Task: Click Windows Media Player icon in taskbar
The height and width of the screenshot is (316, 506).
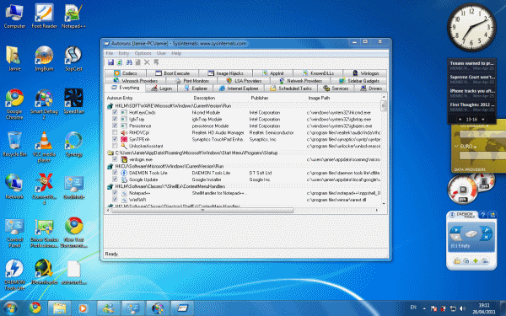Action: tap(83, 308)
